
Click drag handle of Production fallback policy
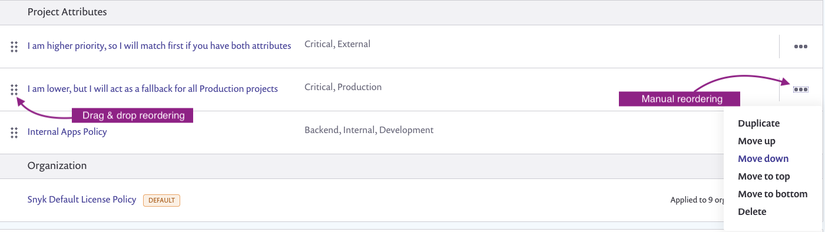point(14,90)
